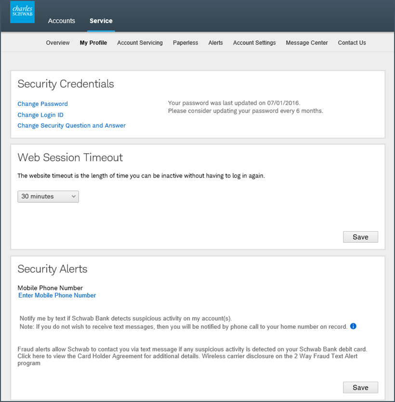Navigate to Contact Us

click(x=352, y=42)
